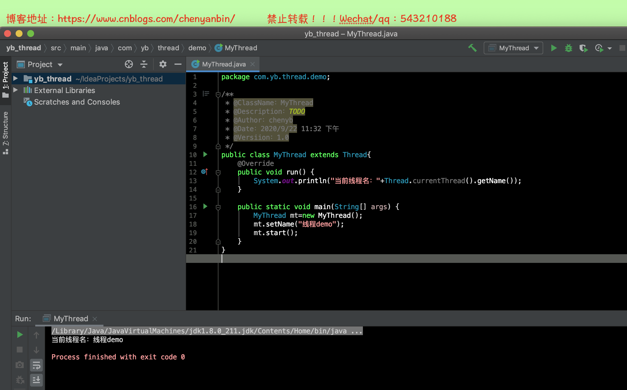Toggle scroll to end in the Run console
This screenshot has height=390, width=627.
[36, 380]
